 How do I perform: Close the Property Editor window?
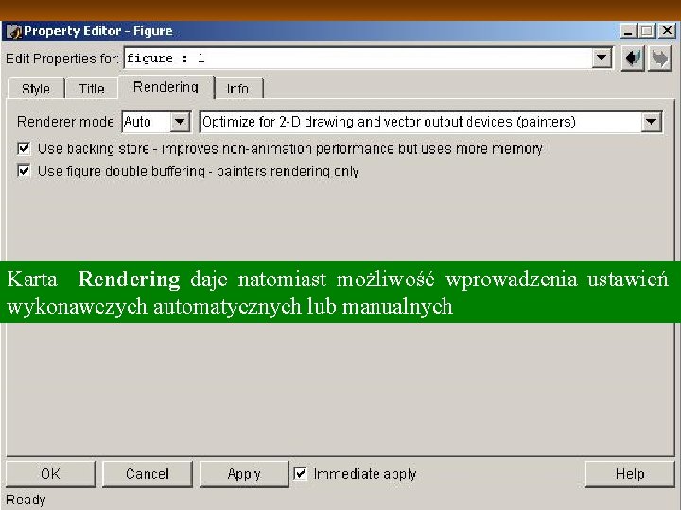pos(667,31)
